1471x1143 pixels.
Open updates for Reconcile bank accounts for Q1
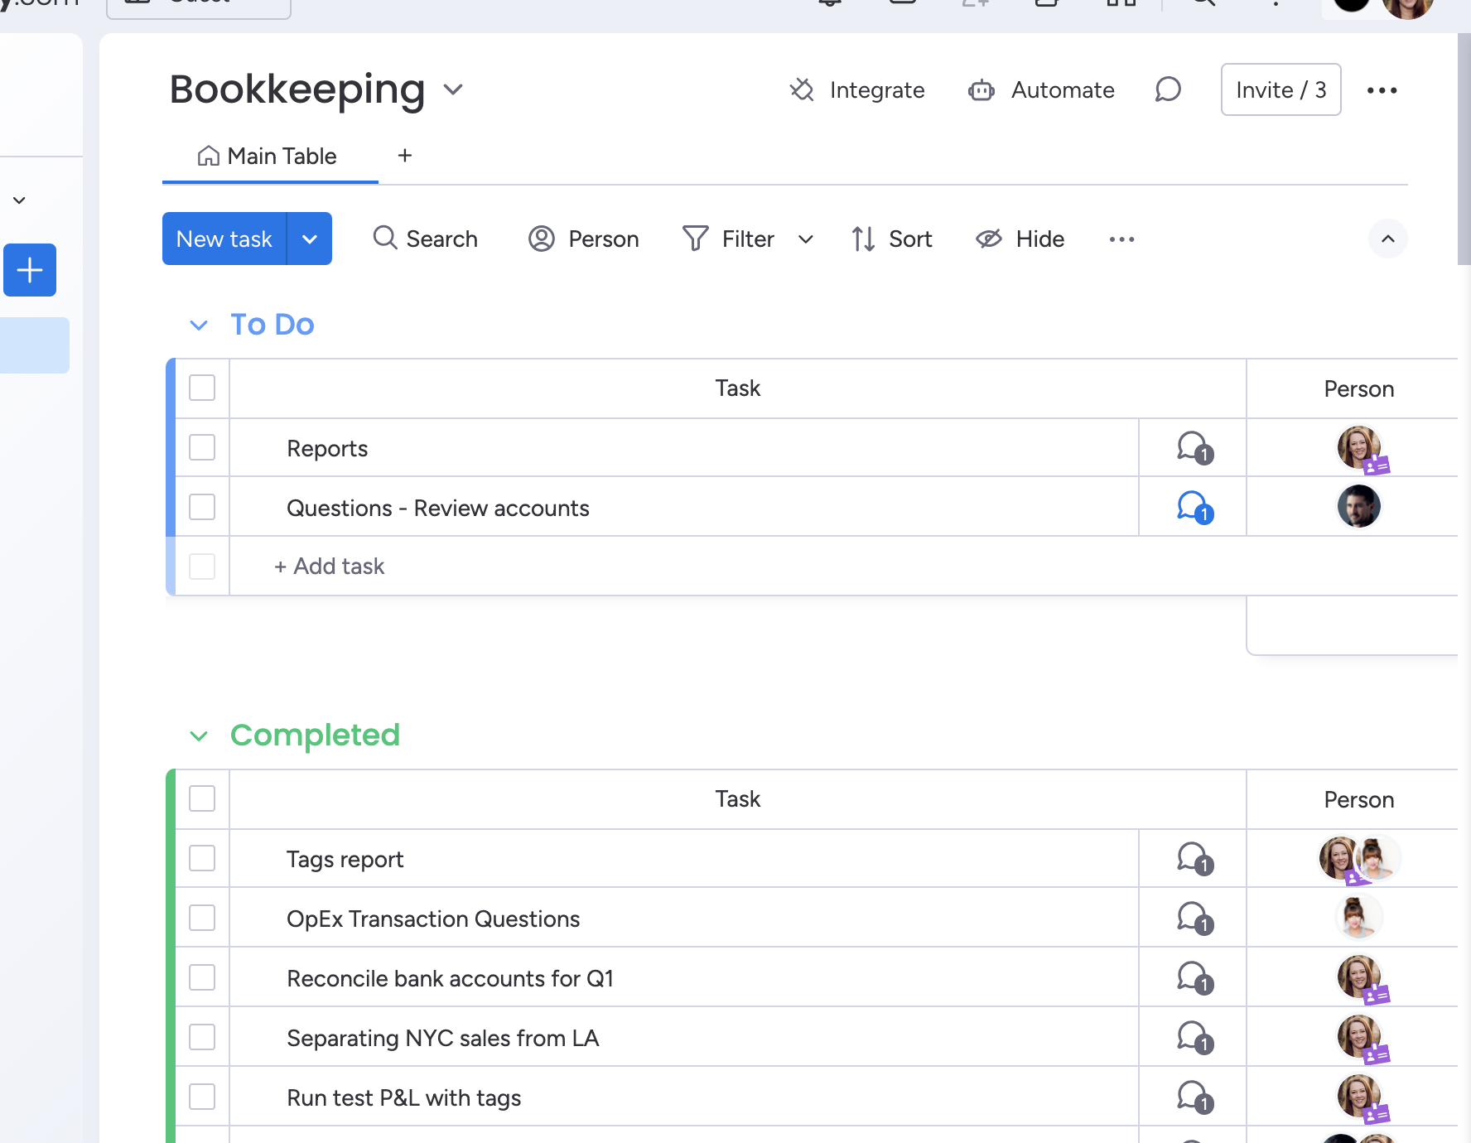(1194, 978)
